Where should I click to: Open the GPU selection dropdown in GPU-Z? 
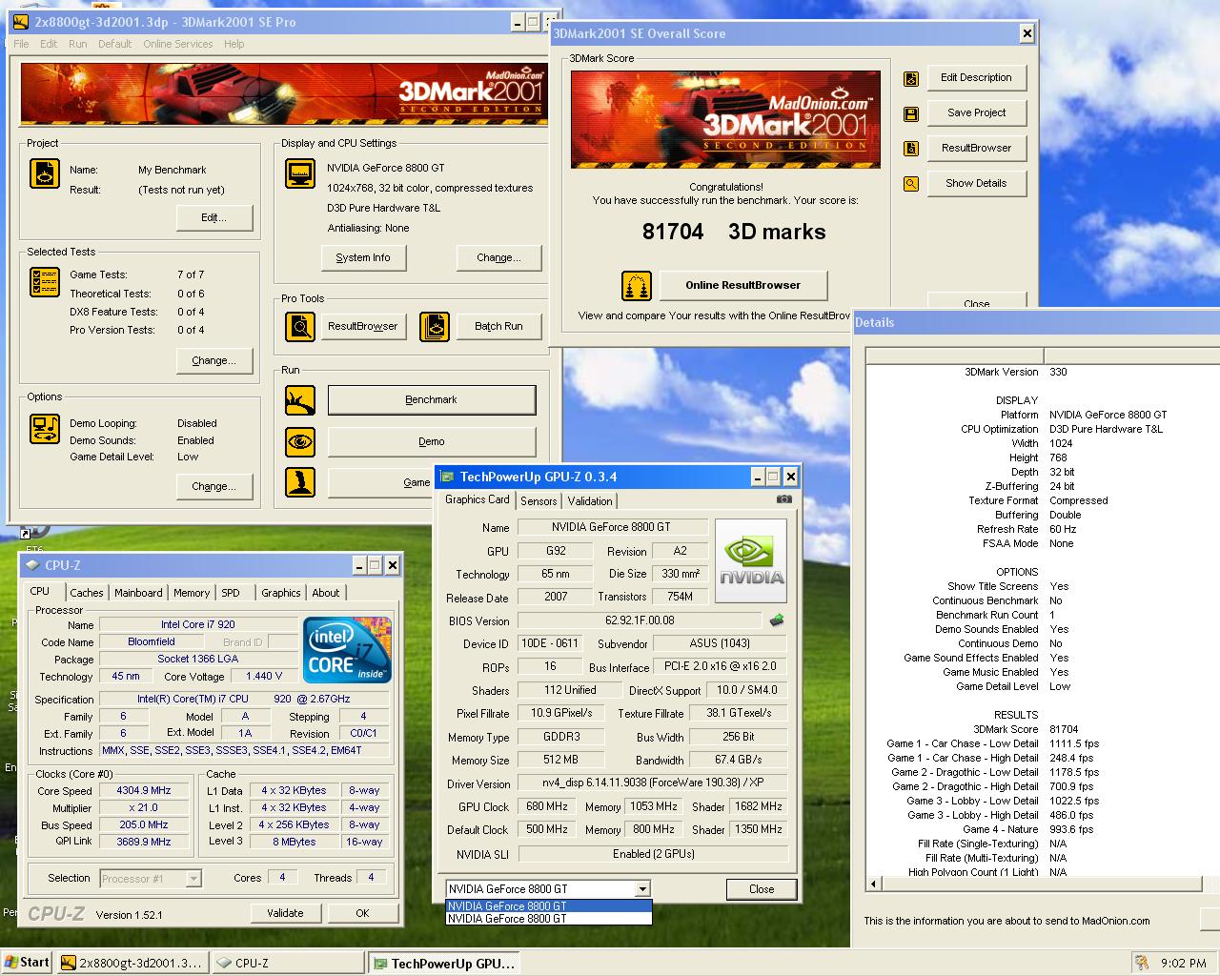pos(644,888)
